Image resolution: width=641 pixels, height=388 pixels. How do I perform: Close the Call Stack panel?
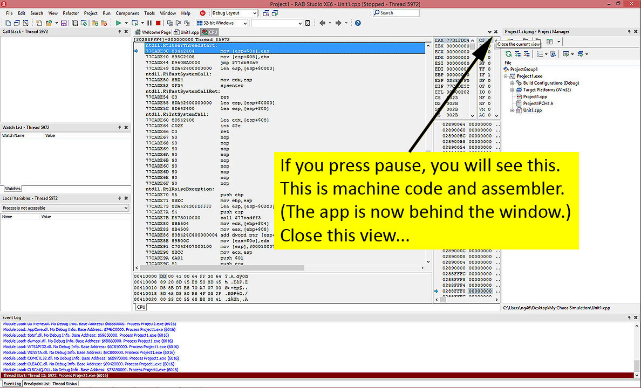[126, 31]
